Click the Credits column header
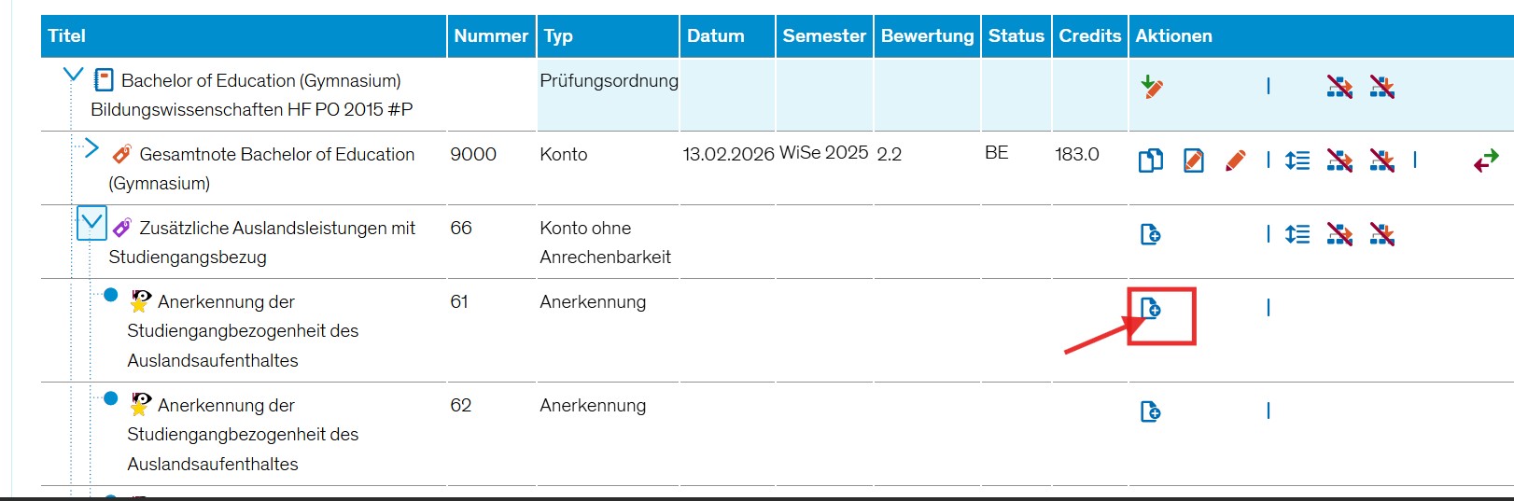This screenshot has height=501, width=1514. (1089, 35)
